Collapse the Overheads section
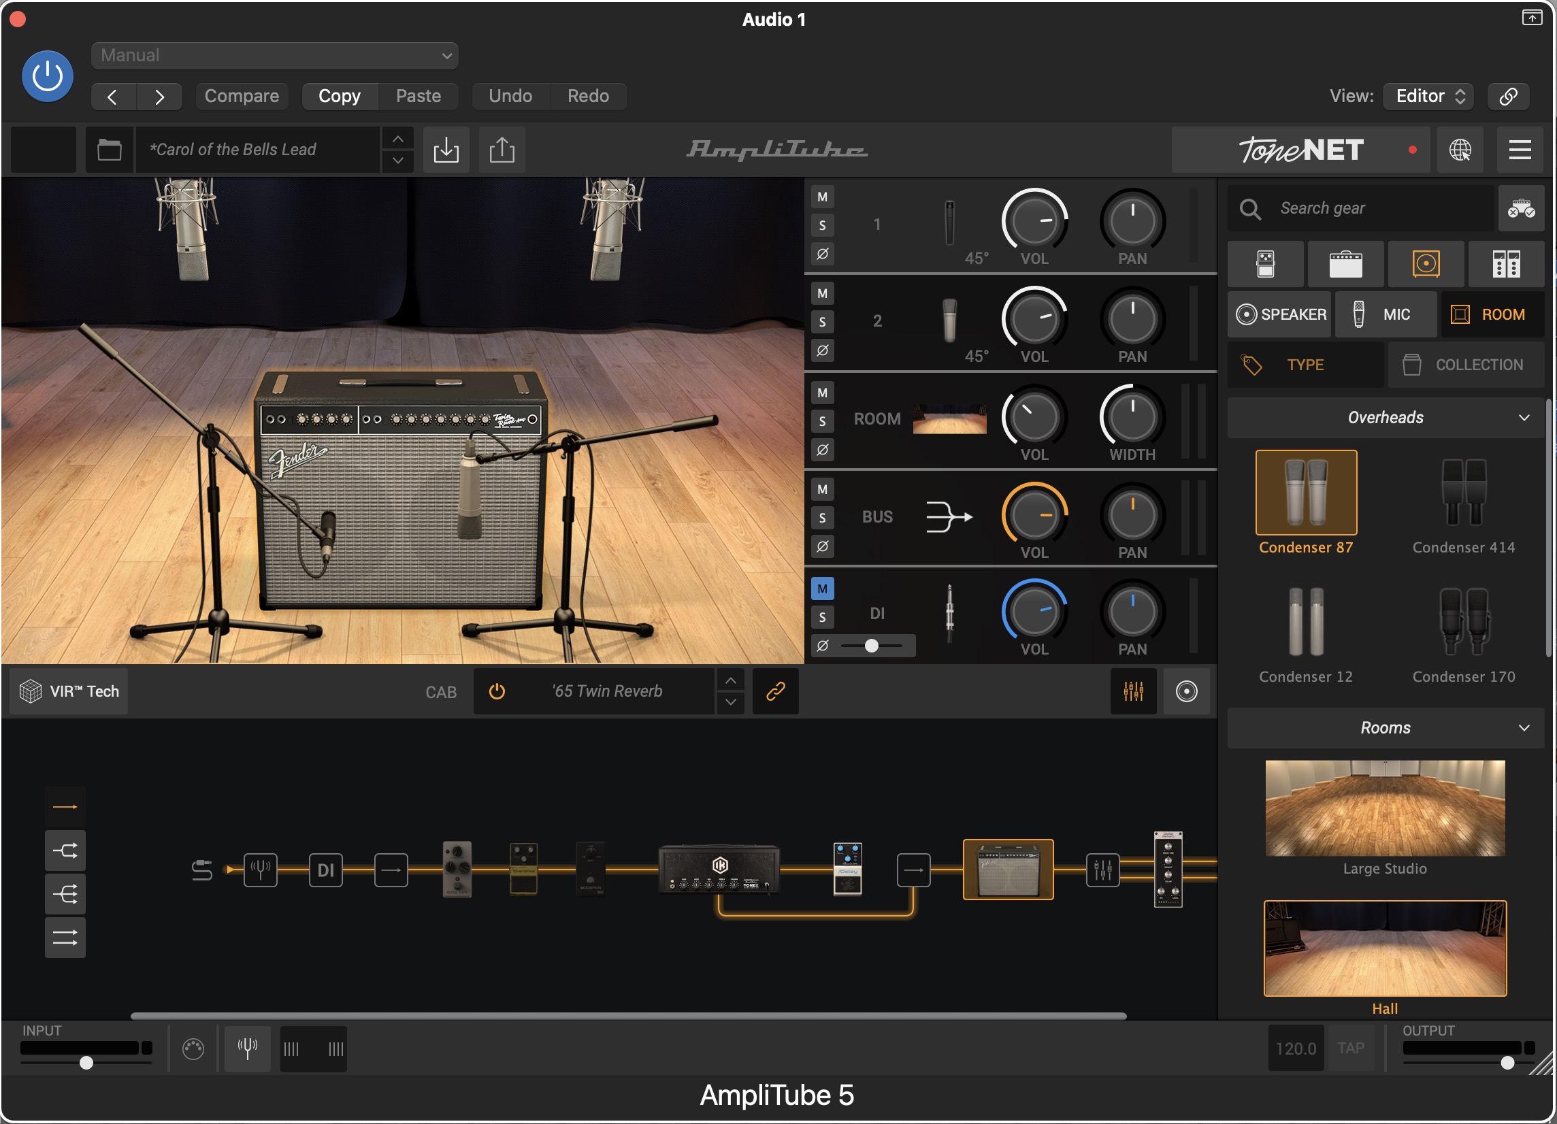The image size is (1557, 1124). (x=1386, y=418)
